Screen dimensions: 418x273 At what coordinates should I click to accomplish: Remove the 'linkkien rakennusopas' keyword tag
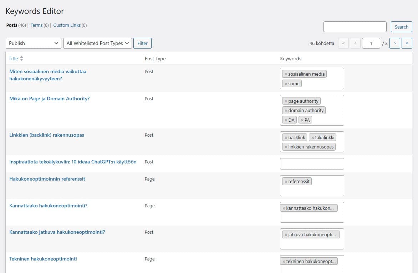coord(286,147)
